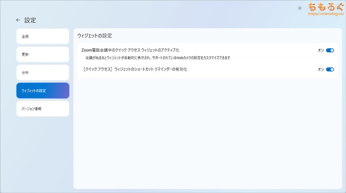Click the Webカメラ description text
The width and height of the screenshot is (346, 193).
coord(158,58)
